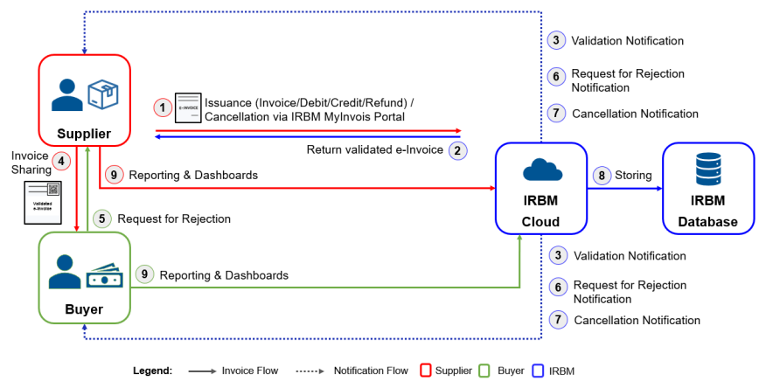Click the "Invoice Flow" legend text
Viewport: 759px width, 381px height.
(x=250, y=371)
